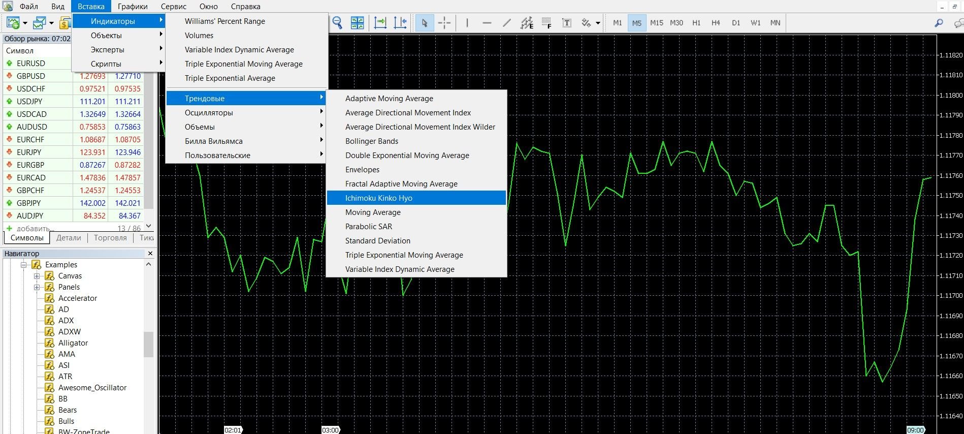
Task: Select the Horizontal Line drawing tool
Action: coord(487,23)
